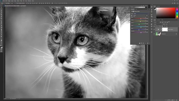Turn layer filtering on or off
The height and width of the screenshot is (101, 179).
click(x=169, y=22)
